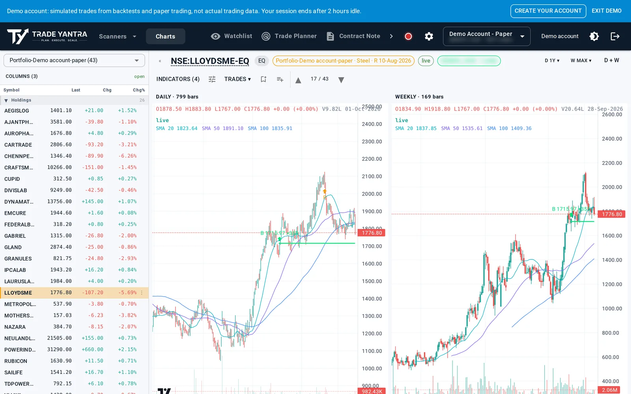Open the three-dot menu on LLOYDSME row
The image size is (631, 394).
click(x=142, y=293)
